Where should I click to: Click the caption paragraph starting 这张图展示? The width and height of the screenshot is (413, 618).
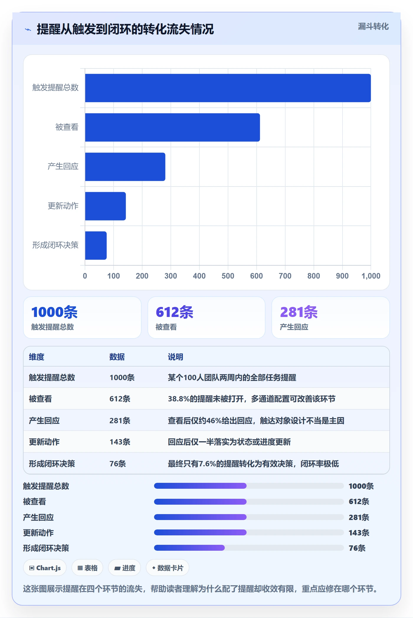(x=201, y=589)
